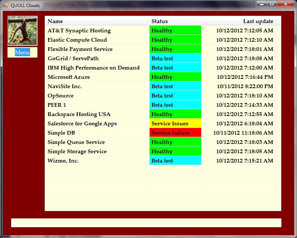Image resolution: width=297 pixels, height=238 pixels.
Task: Close the QUOLL Clouds window
Action: tap(285, 4)
